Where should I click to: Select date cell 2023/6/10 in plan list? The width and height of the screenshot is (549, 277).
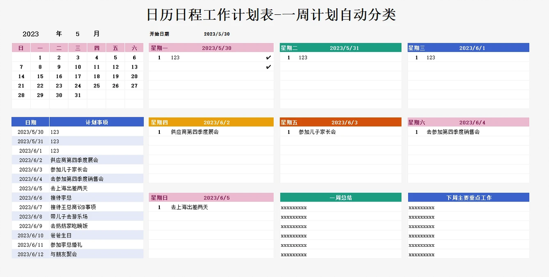pos(30,236)
